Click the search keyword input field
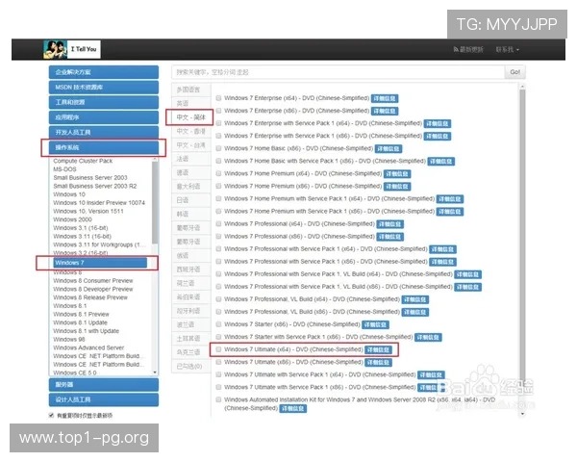This screenshot has height=462, width=577. [338, 72]
